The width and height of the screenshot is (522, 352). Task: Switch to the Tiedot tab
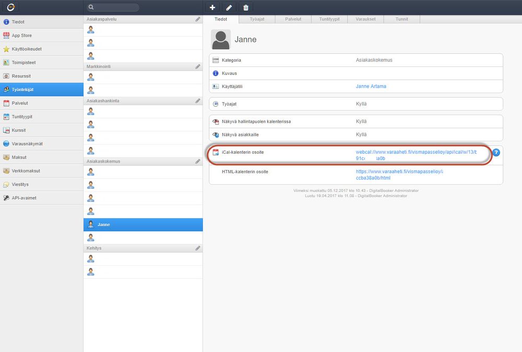coord(221,19)
